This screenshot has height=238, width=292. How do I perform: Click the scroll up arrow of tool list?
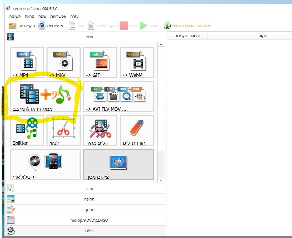pos(161,44)
